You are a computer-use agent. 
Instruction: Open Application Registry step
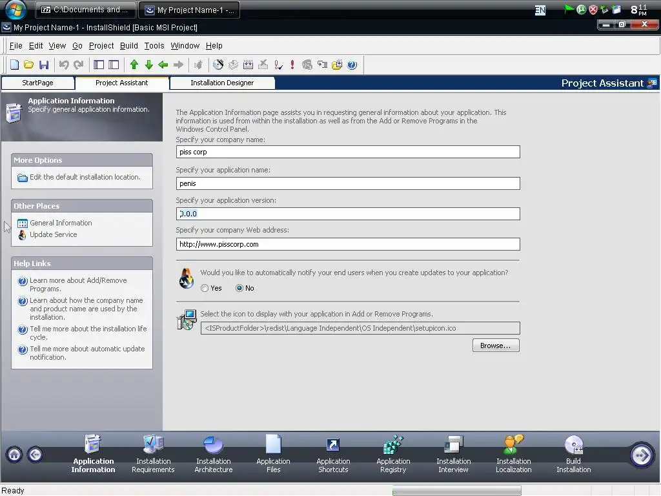[393, 454]
